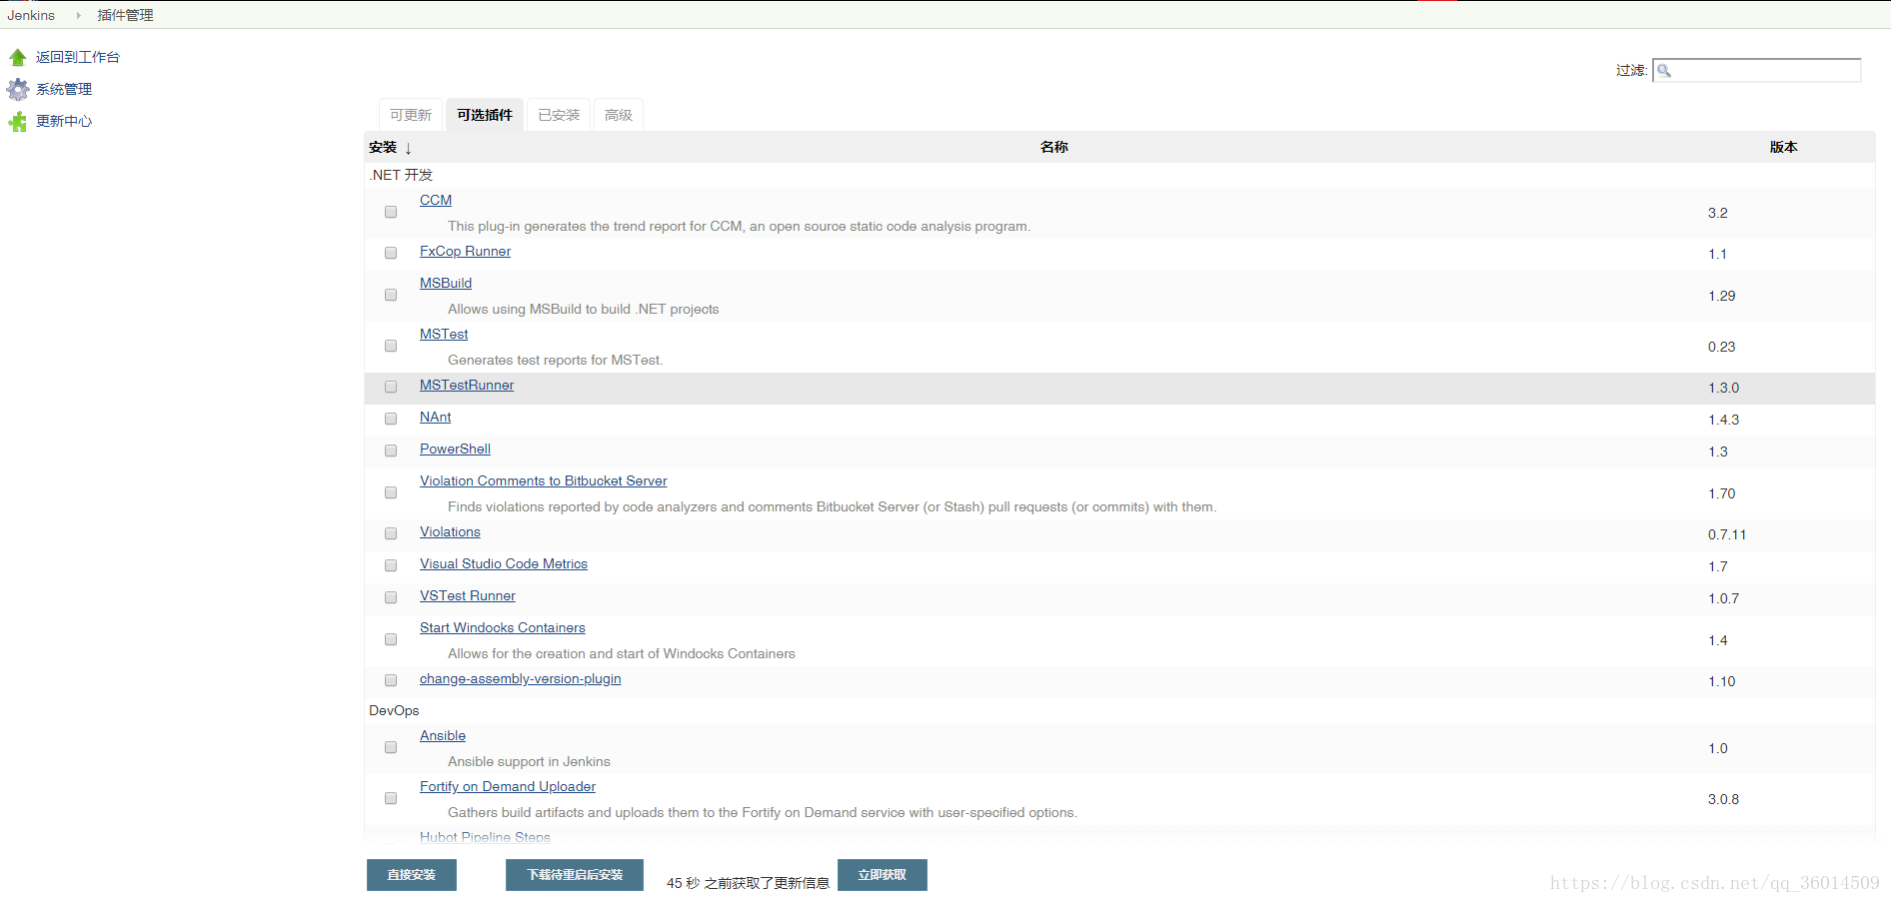Open the 更新中心 link
The width and height of the screenshot is (1891, 903).
click(64, 121)
